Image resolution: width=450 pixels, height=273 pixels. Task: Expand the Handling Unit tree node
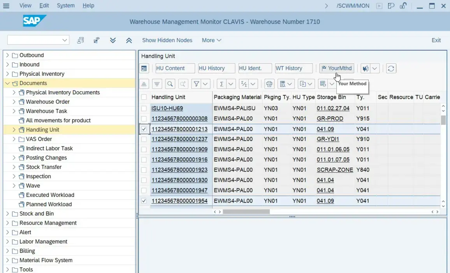tap(14, 130)
